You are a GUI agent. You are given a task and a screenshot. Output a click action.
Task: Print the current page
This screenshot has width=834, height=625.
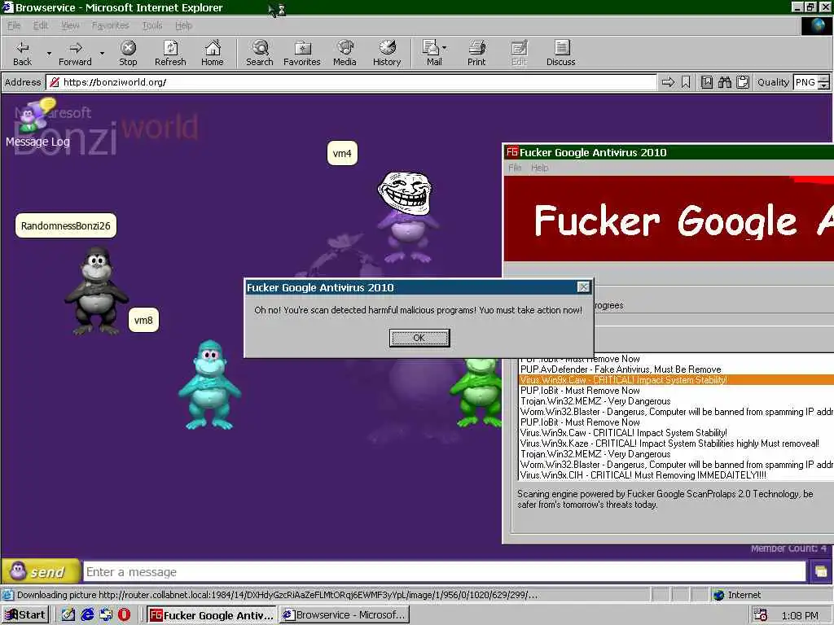[x=476, y=53]
